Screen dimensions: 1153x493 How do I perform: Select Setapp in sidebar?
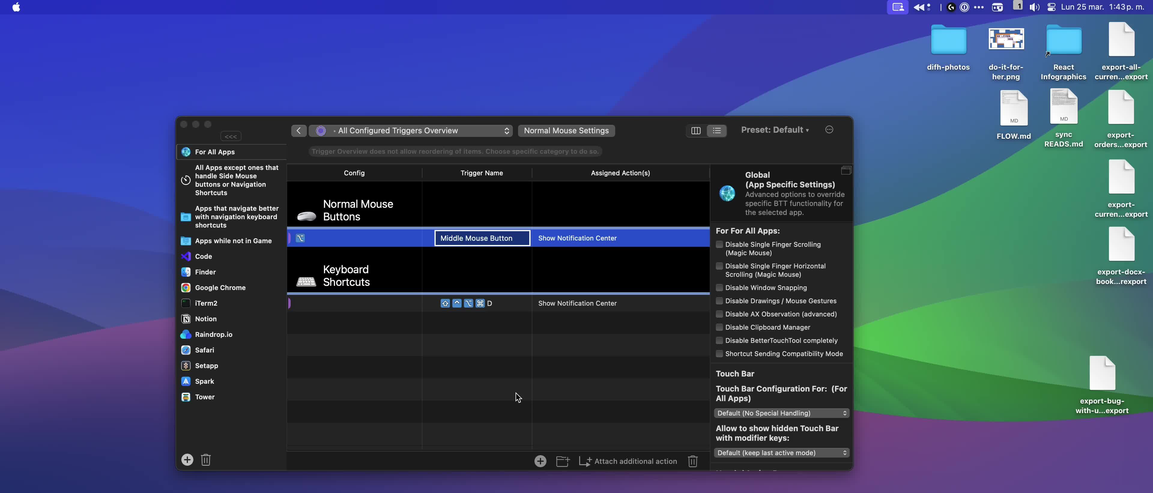pyautogui.click(x=232, y=366)
